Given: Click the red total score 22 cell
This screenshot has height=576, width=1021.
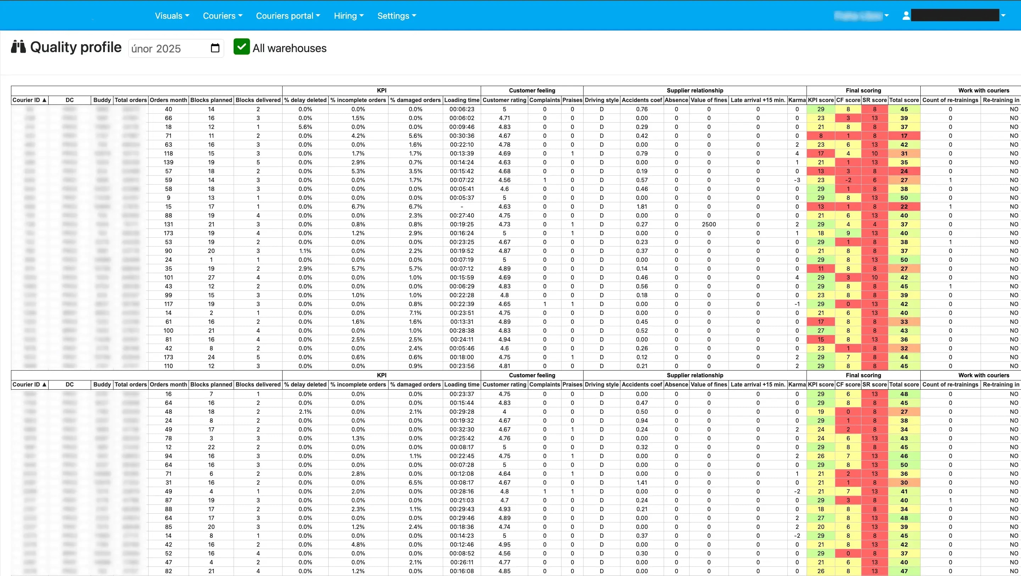Looking at the screenshot, I should coord(904,207).
